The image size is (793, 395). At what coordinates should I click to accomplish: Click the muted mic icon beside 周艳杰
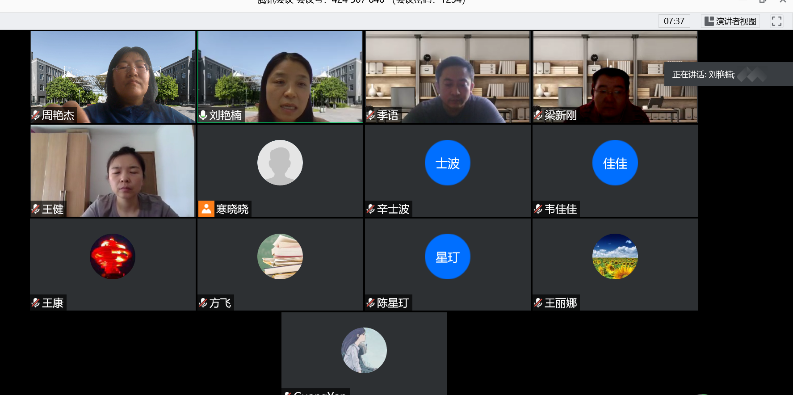click(x=36, y=115)
